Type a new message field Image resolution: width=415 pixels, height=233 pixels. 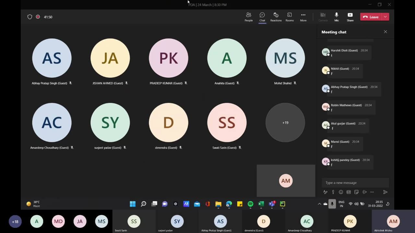point(355,183)
